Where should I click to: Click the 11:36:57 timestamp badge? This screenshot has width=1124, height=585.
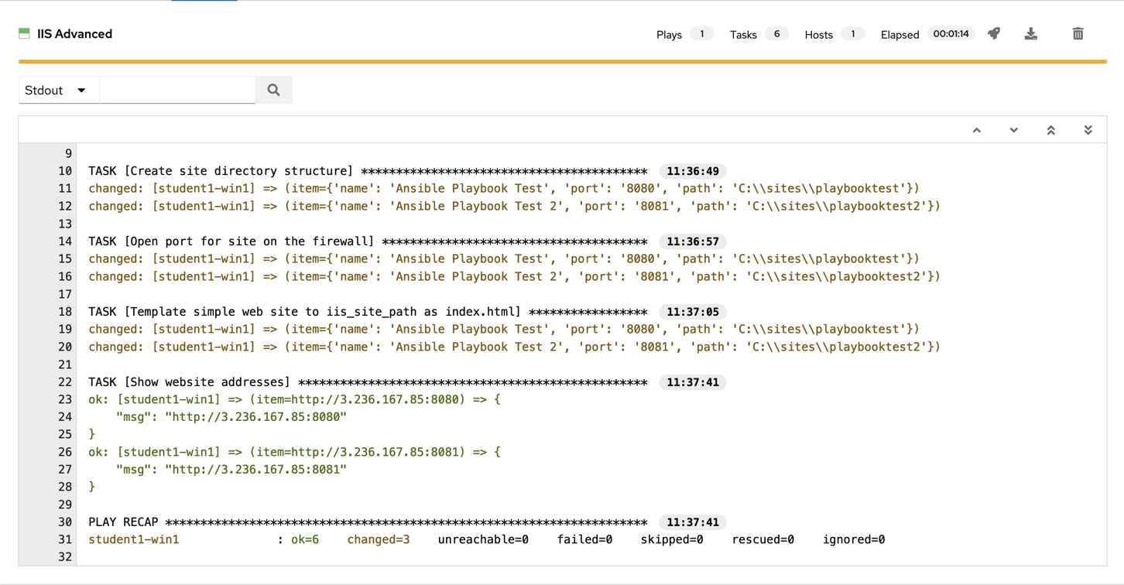[693, 241]
